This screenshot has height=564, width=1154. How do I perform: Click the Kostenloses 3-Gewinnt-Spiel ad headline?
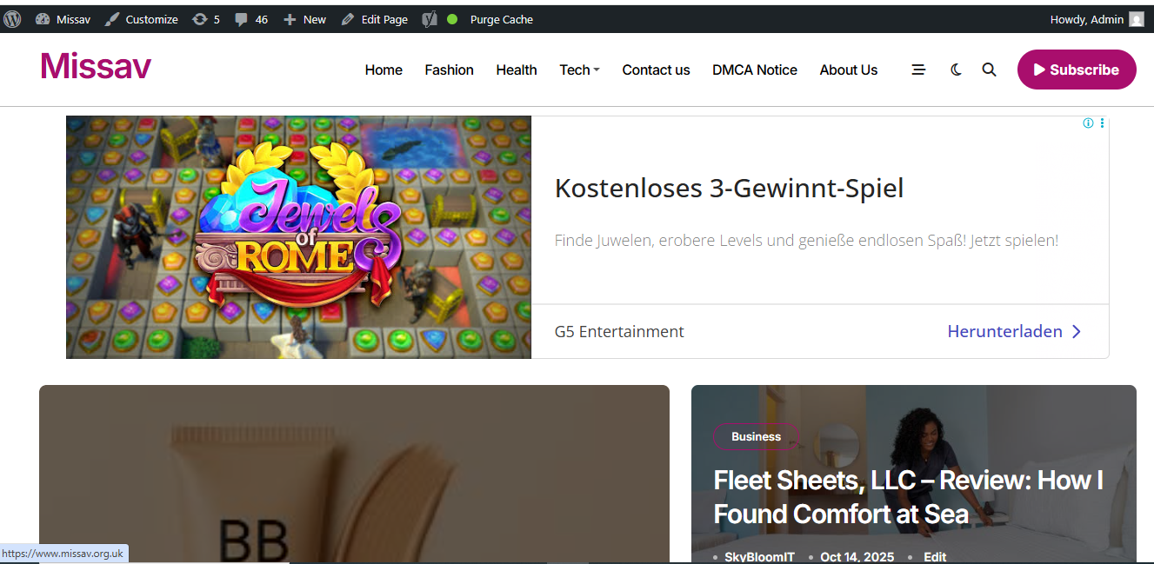point(729,188)
